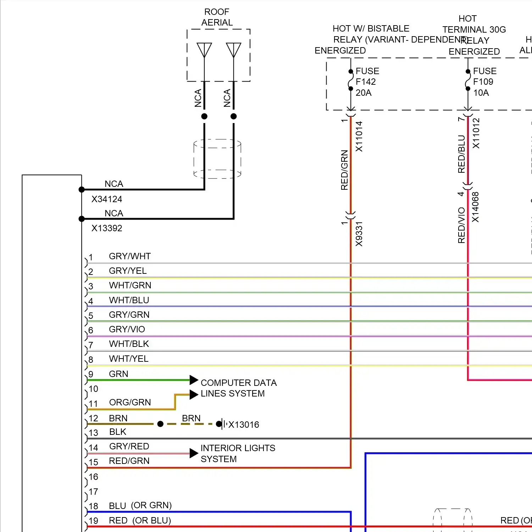
Task: Select the left splice dot on BRN wire
Action: click(160, 424)
